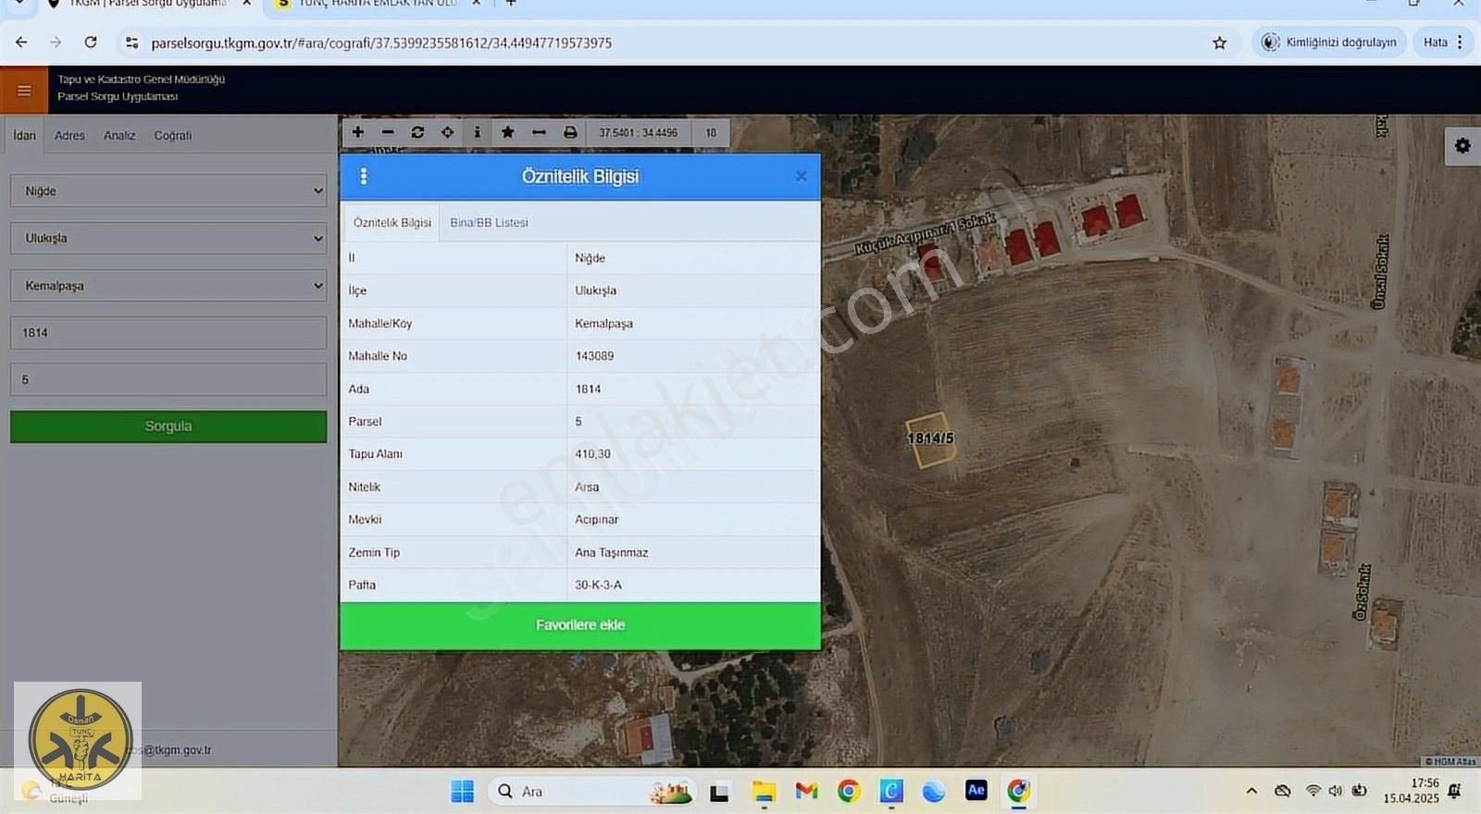The image size is (1481, 814).
Task: Click the Pafta value 30-K-3-A
Action: pos(598,585)
